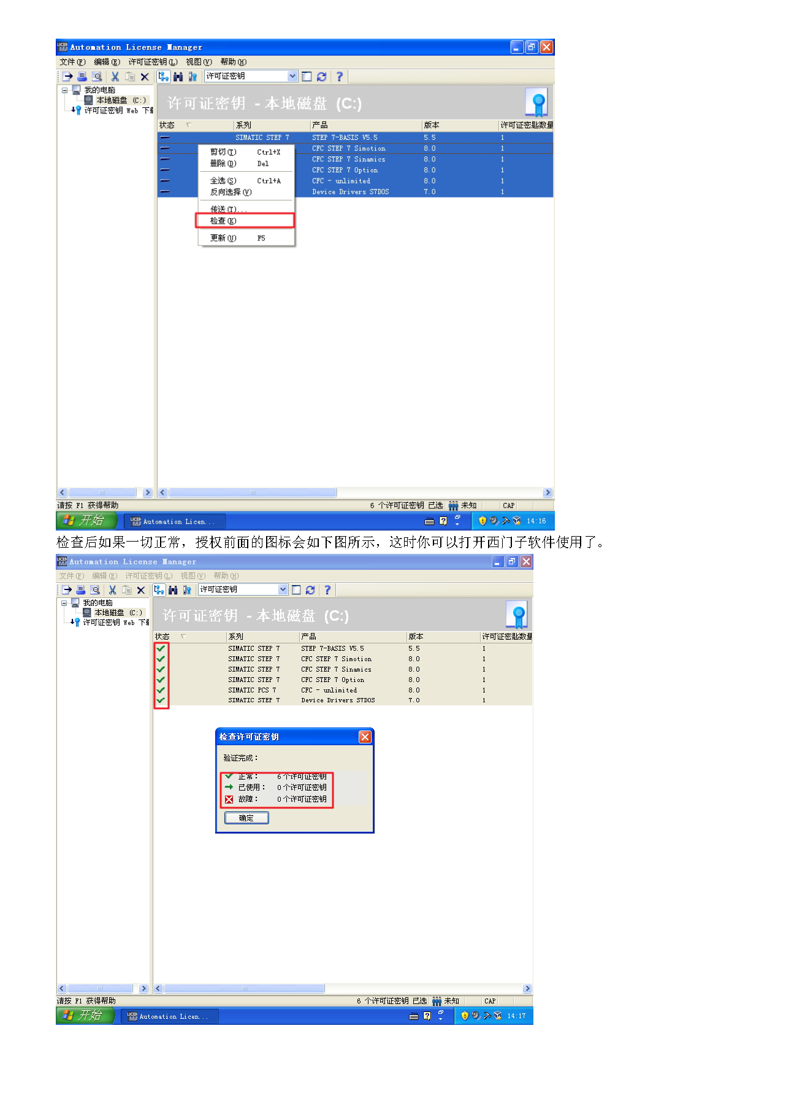
Task: Click the question-mark language bar icon near 14:16
Action: point(443,521)
